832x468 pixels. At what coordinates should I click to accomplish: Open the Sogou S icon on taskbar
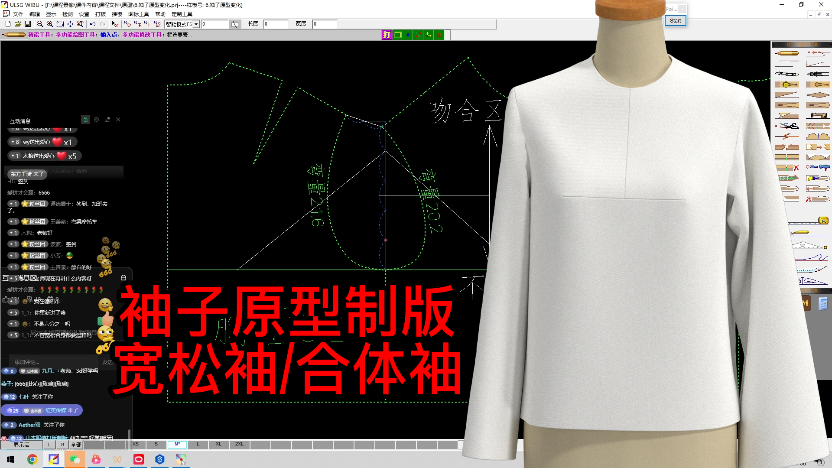pyautogui.click(x=160, y=459)
